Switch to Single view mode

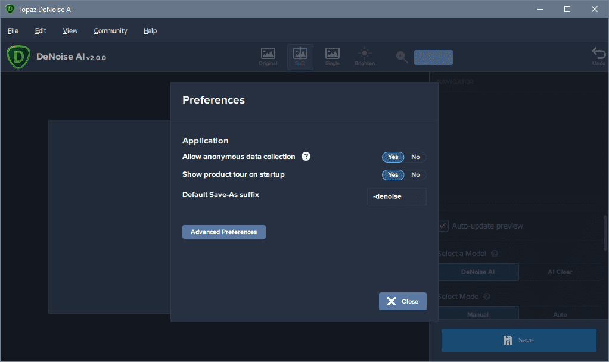(333, 57)
